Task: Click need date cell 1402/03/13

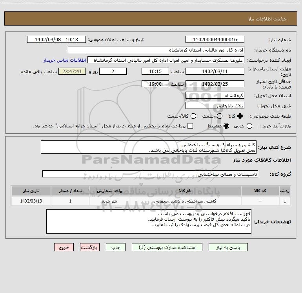Action: 31,201
